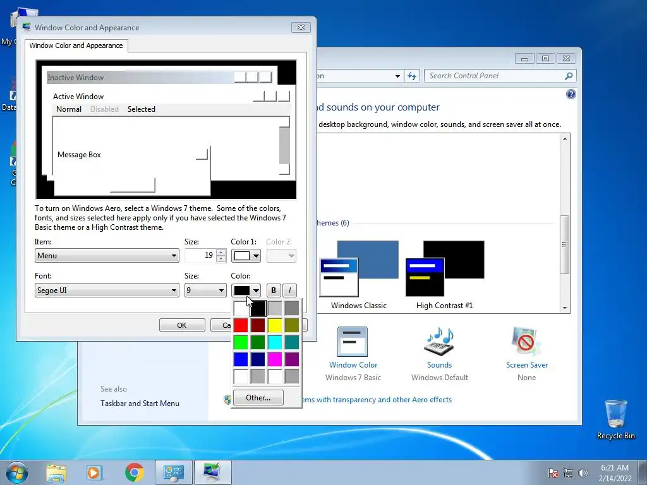Pick the magenta color swatch
647x485 pixels.
(275, 359)
